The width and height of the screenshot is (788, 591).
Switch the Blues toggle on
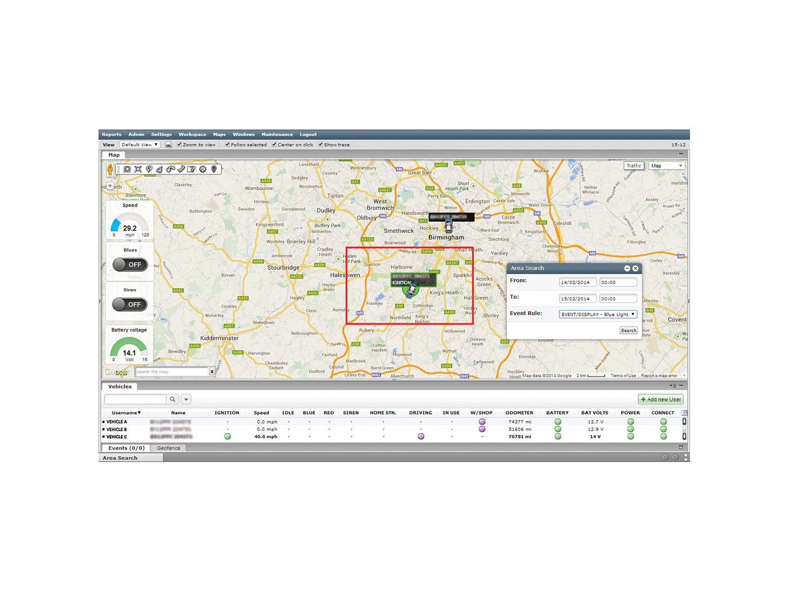click(x=130, y=265)
